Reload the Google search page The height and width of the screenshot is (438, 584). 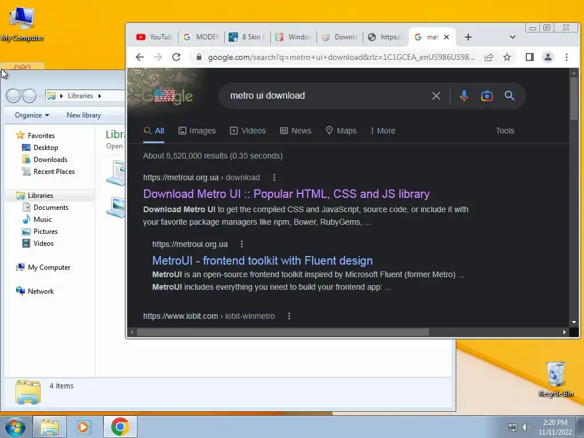[x=176, y=57]
